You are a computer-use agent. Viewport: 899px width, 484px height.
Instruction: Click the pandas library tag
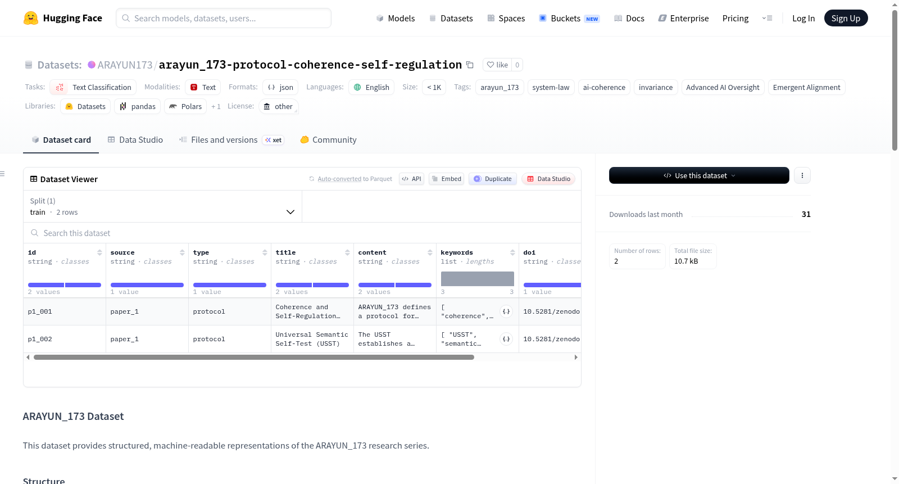coord(138,106)
